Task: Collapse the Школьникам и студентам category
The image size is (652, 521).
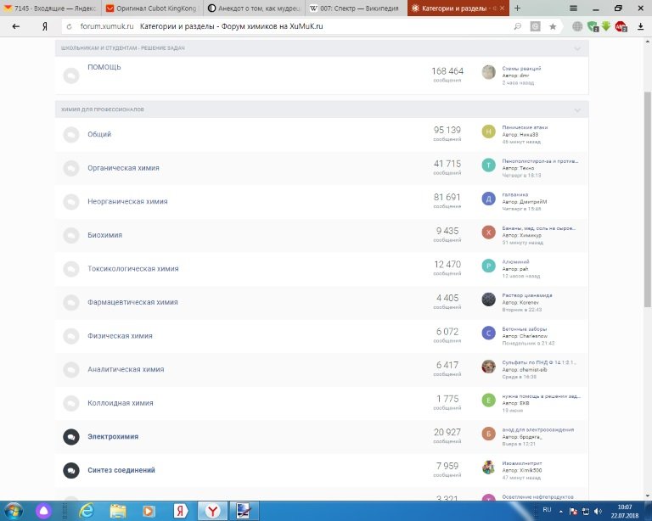Action: pos(577,48)
